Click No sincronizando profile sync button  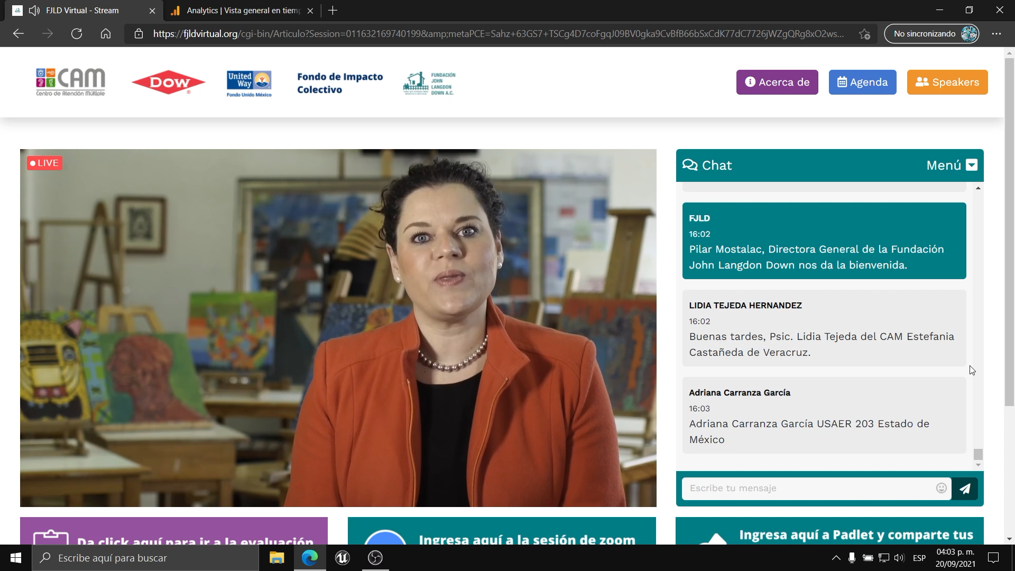tap(931, 33)
